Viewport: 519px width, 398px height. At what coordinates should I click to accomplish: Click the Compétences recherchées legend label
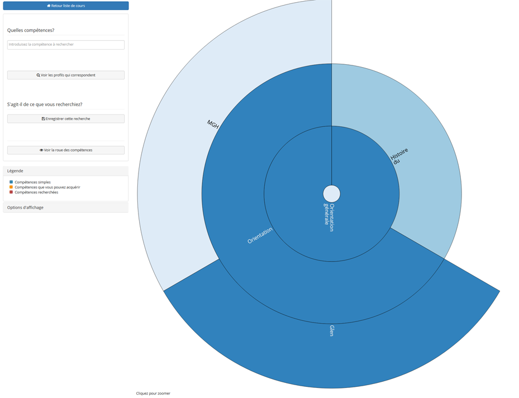coord(36,192)
